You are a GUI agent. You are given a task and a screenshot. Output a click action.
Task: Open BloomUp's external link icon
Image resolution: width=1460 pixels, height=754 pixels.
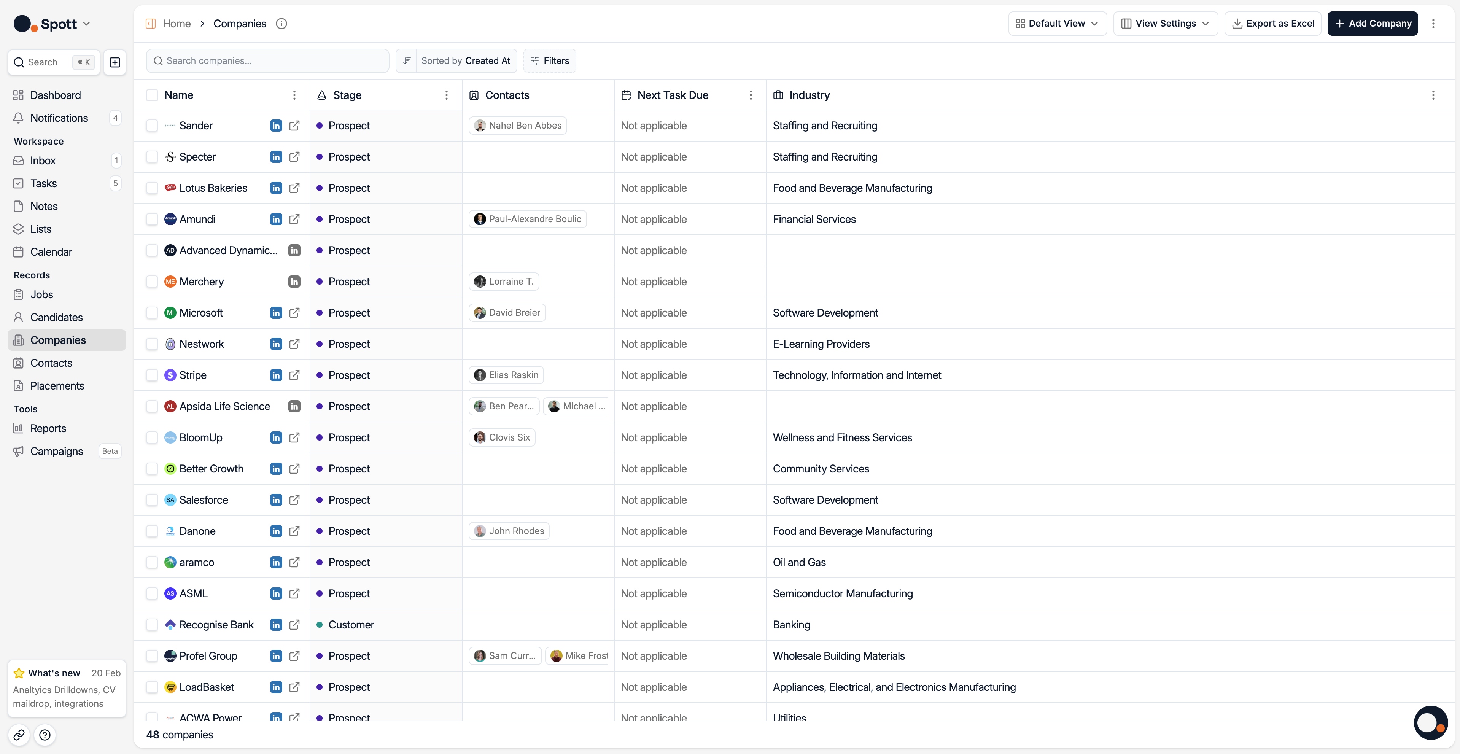(294, 437)
